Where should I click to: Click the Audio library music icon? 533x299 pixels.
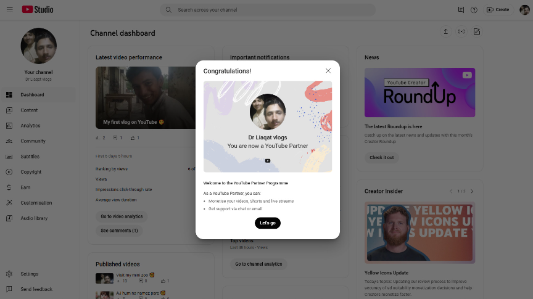[x=9, y=218]
